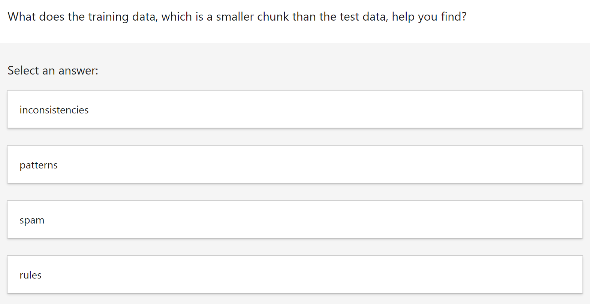Image resolution: width=590 pixels, height=304 pixels.
Task: Mark the first answer box, inconsistencies
Action: point(295,109)
